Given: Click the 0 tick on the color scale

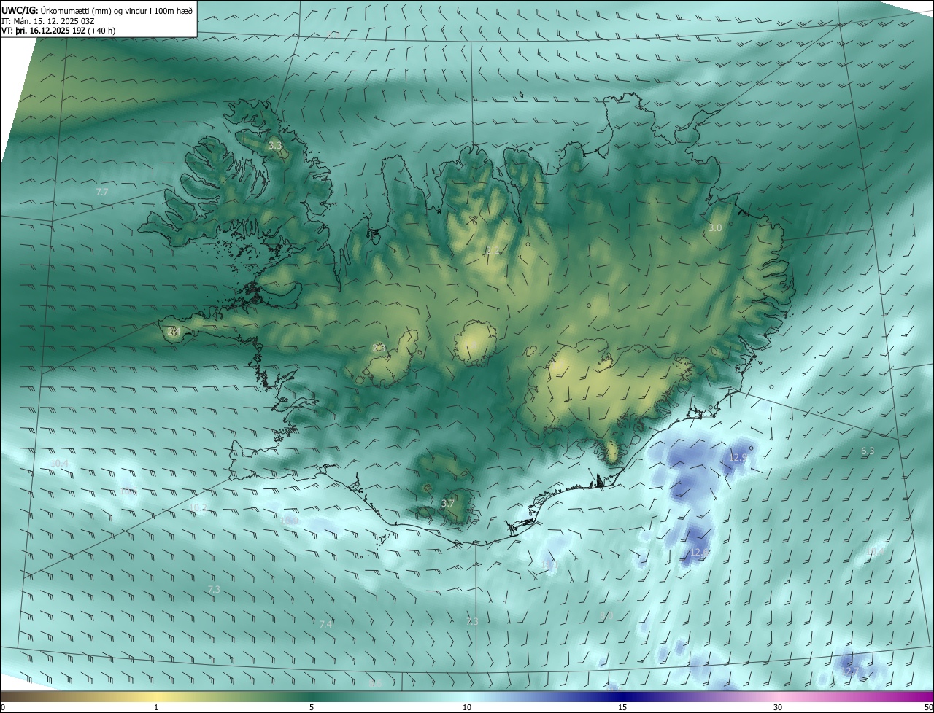Looking at the screenshot, I should (3, 707).
